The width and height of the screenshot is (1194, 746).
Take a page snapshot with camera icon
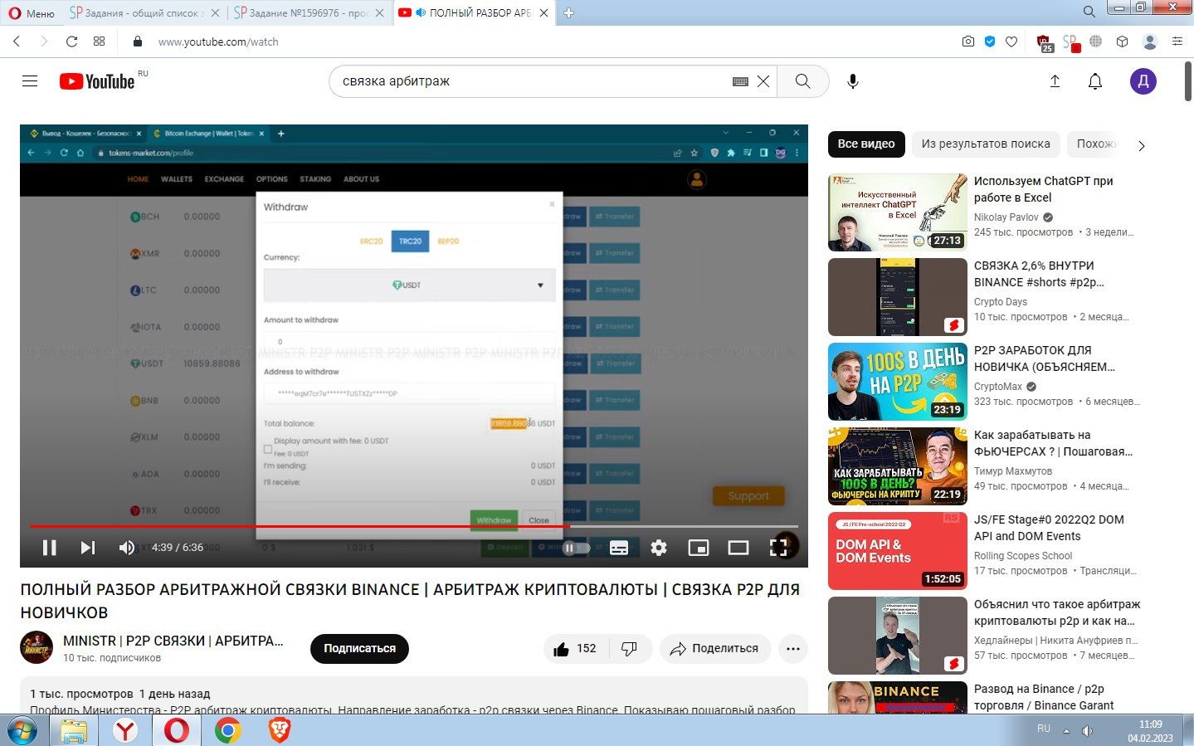pos(968,41)
